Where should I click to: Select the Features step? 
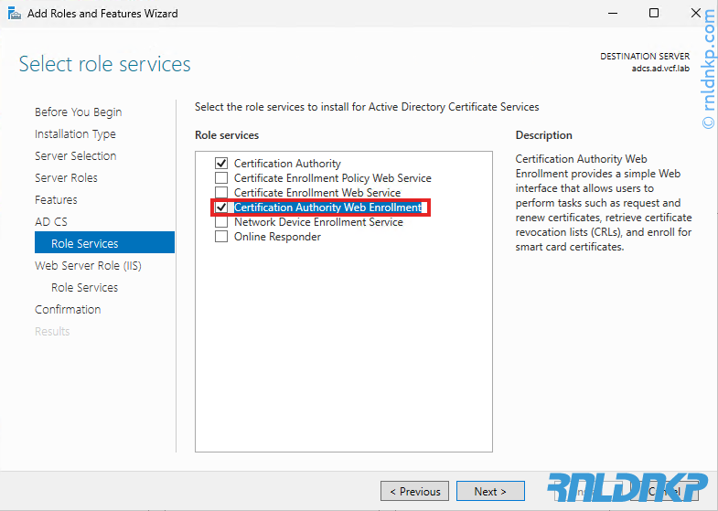pos(56,199)
